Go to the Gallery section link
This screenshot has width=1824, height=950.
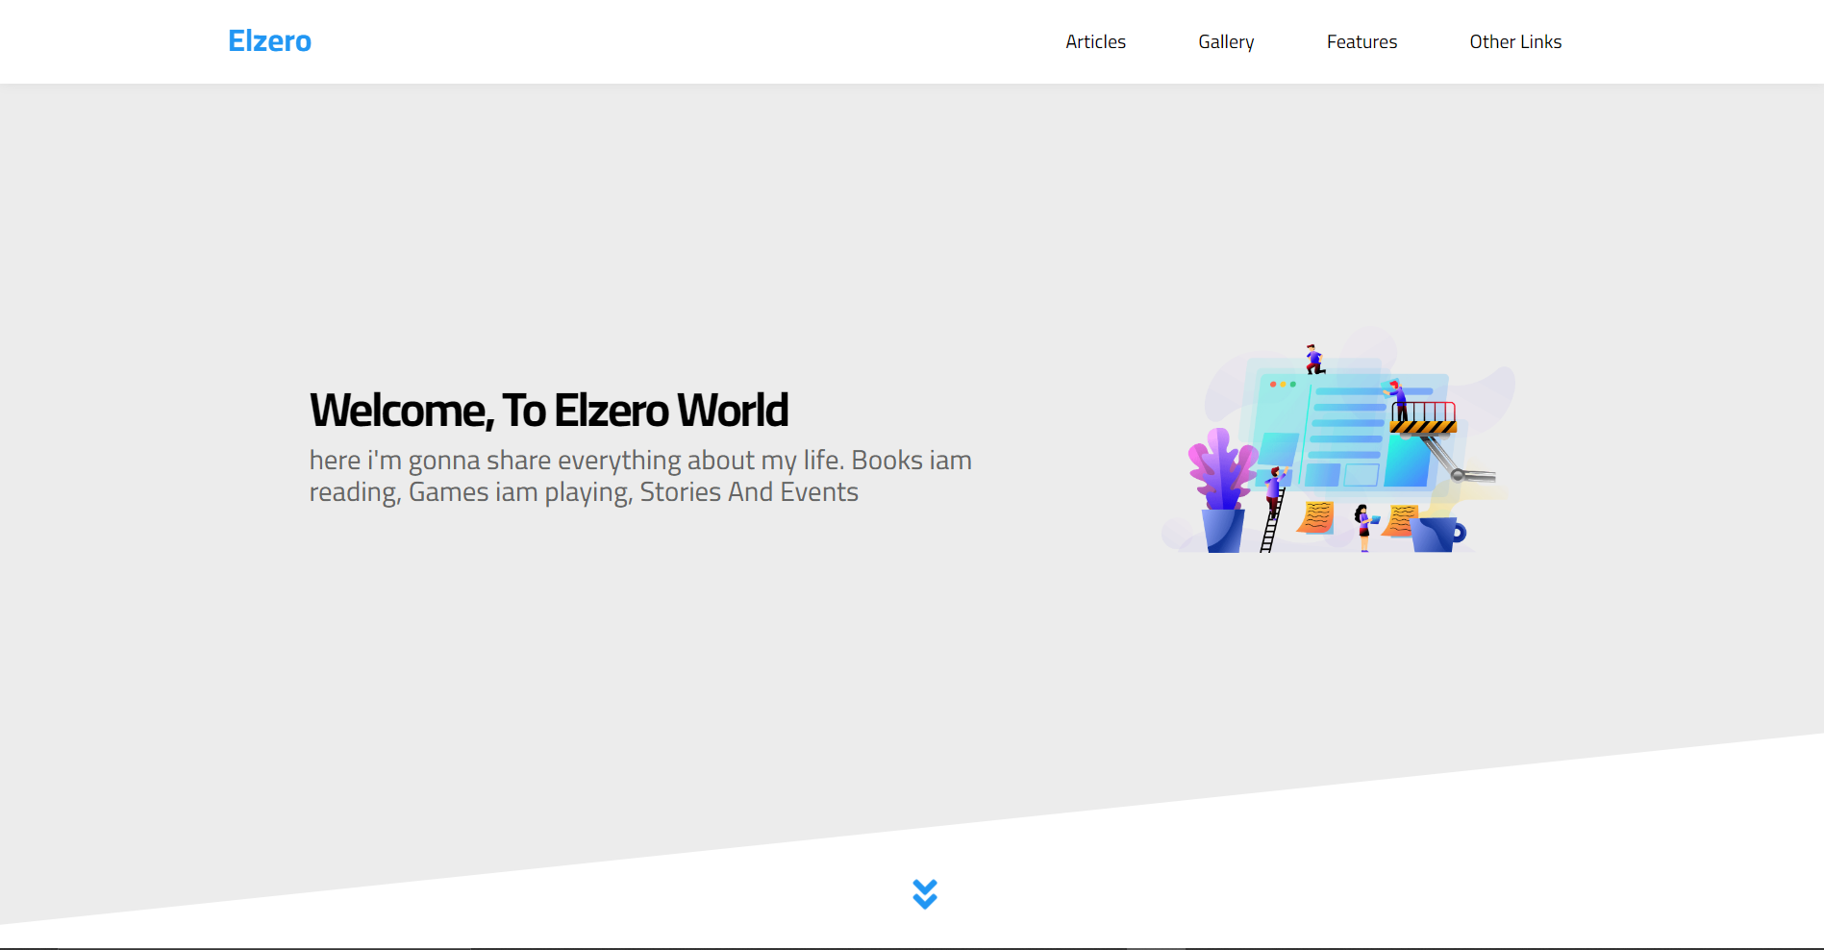point(1226,41)
